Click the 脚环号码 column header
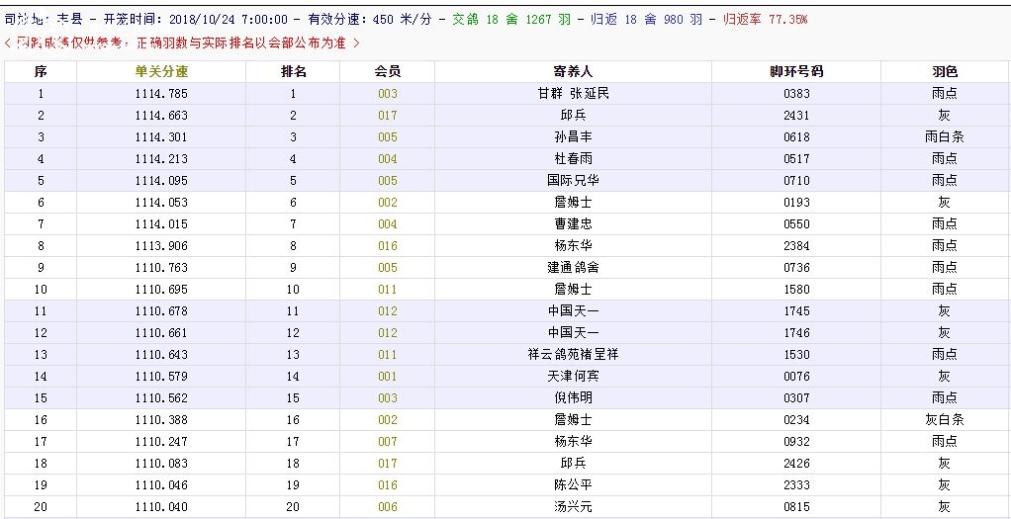 tap(795, 72)
